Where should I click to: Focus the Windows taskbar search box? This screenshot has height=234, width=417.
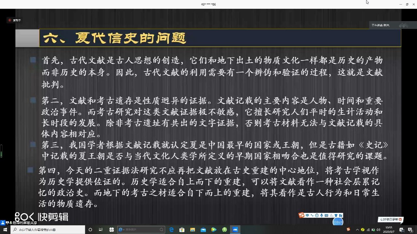[x=48, y=230]
